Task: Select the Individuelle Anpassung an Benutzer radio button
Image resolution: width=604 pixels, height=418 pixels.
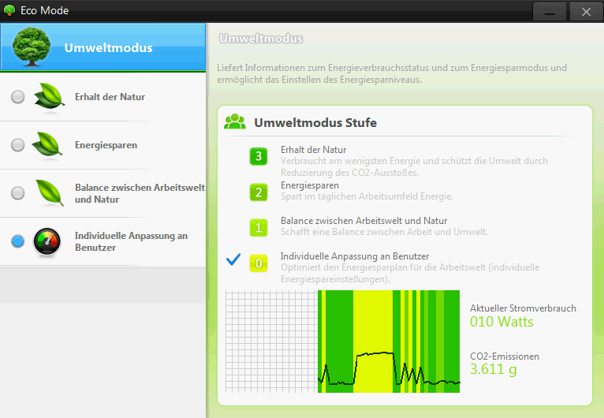Action: (x=17, y=241)
